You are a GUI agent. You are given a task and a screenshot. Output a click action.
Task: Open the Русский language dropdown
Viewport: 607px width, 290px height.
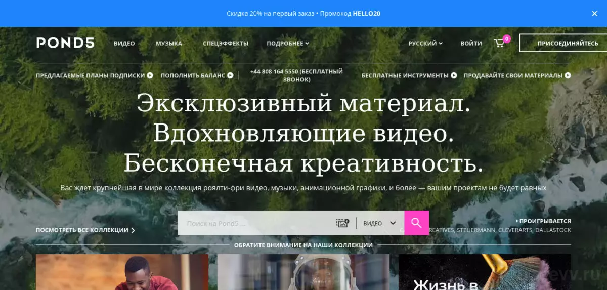[x=425, y=44]
